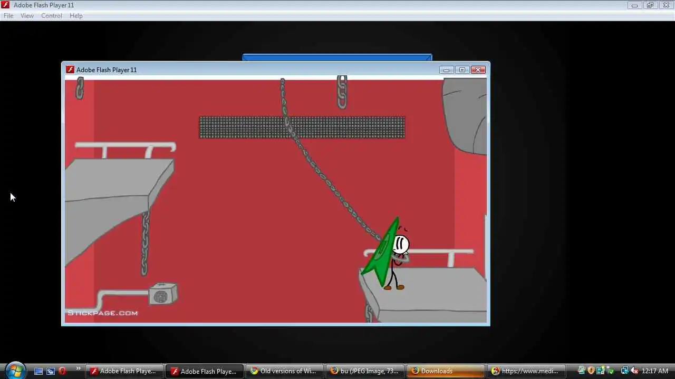The height and width of the screenshot is (379, 675).
Task: Minimize the inner Adobe Flash Player window
Action: [446, 69]
